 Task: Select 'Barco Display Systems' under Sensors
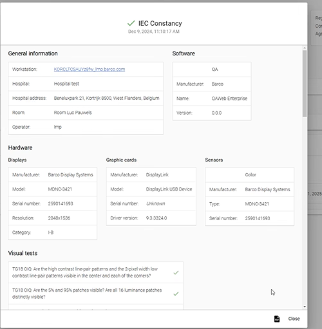tap(267, 189)
